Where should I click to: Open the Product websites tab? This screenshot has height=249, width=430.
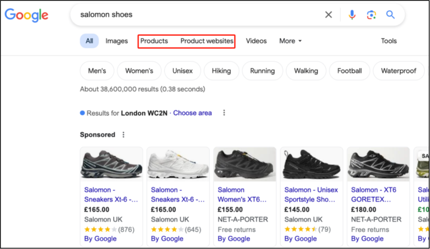(207, 41)
